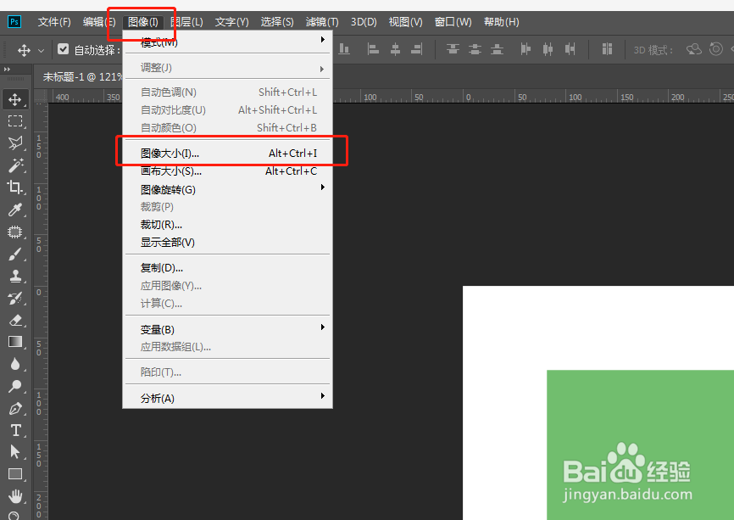Click align horizontal centers icon
The width and height of the screenshot is (734, 520).
coord(395,49)
